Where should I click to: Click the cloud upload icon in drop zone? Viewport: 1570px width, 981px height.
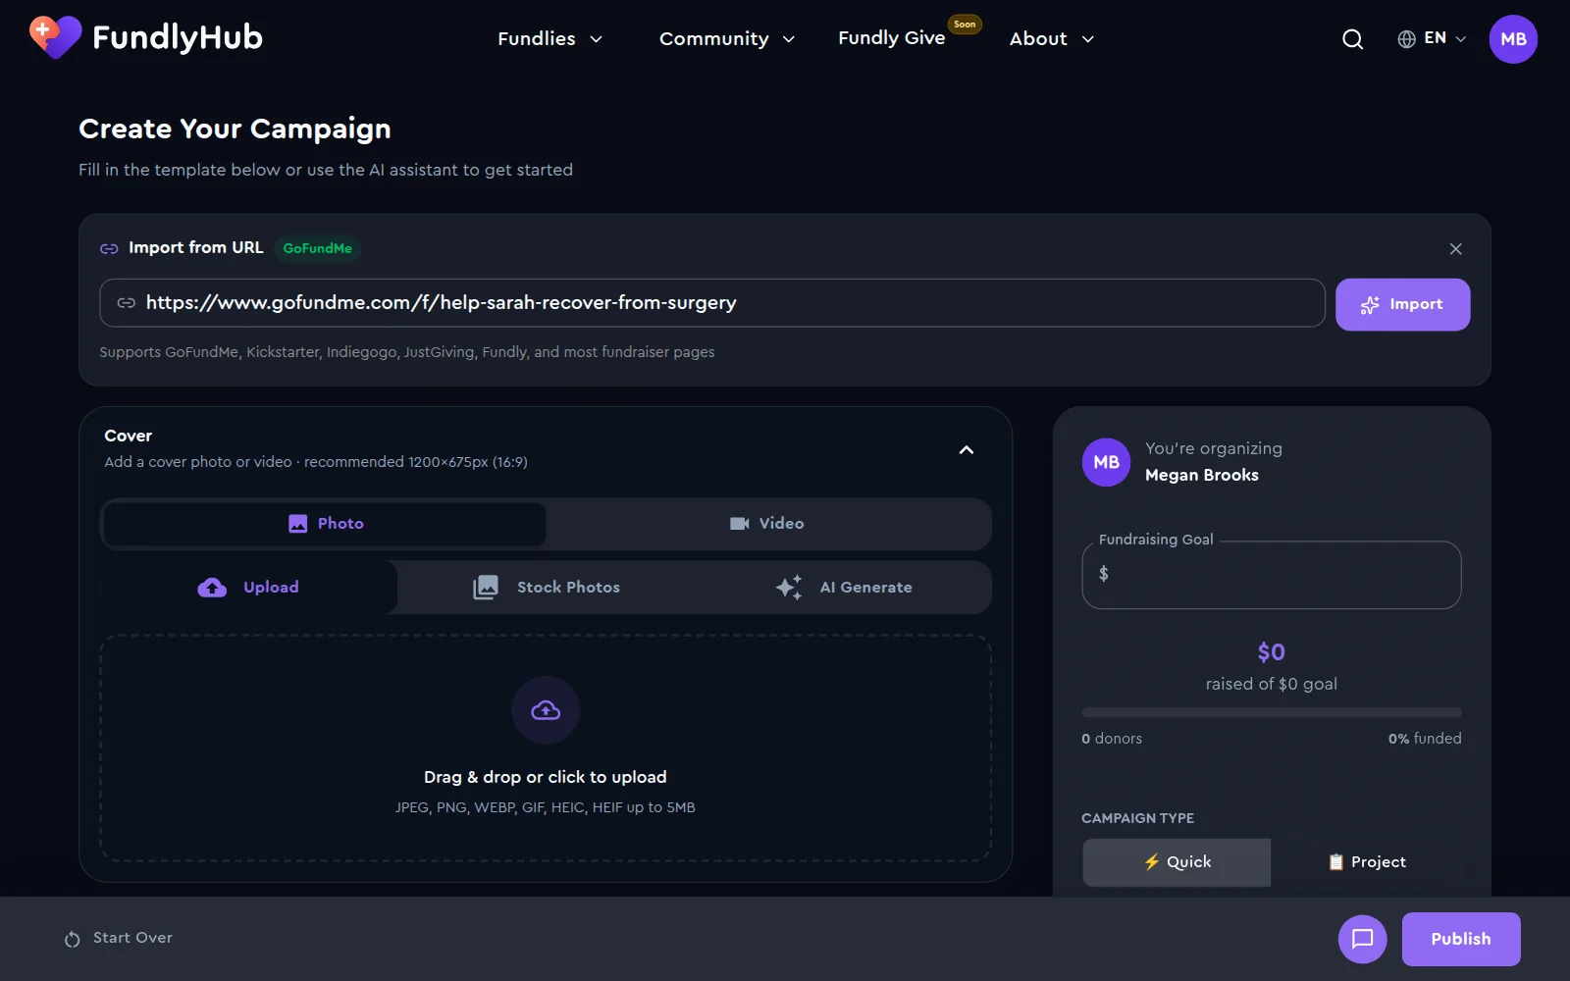point(546,710)
